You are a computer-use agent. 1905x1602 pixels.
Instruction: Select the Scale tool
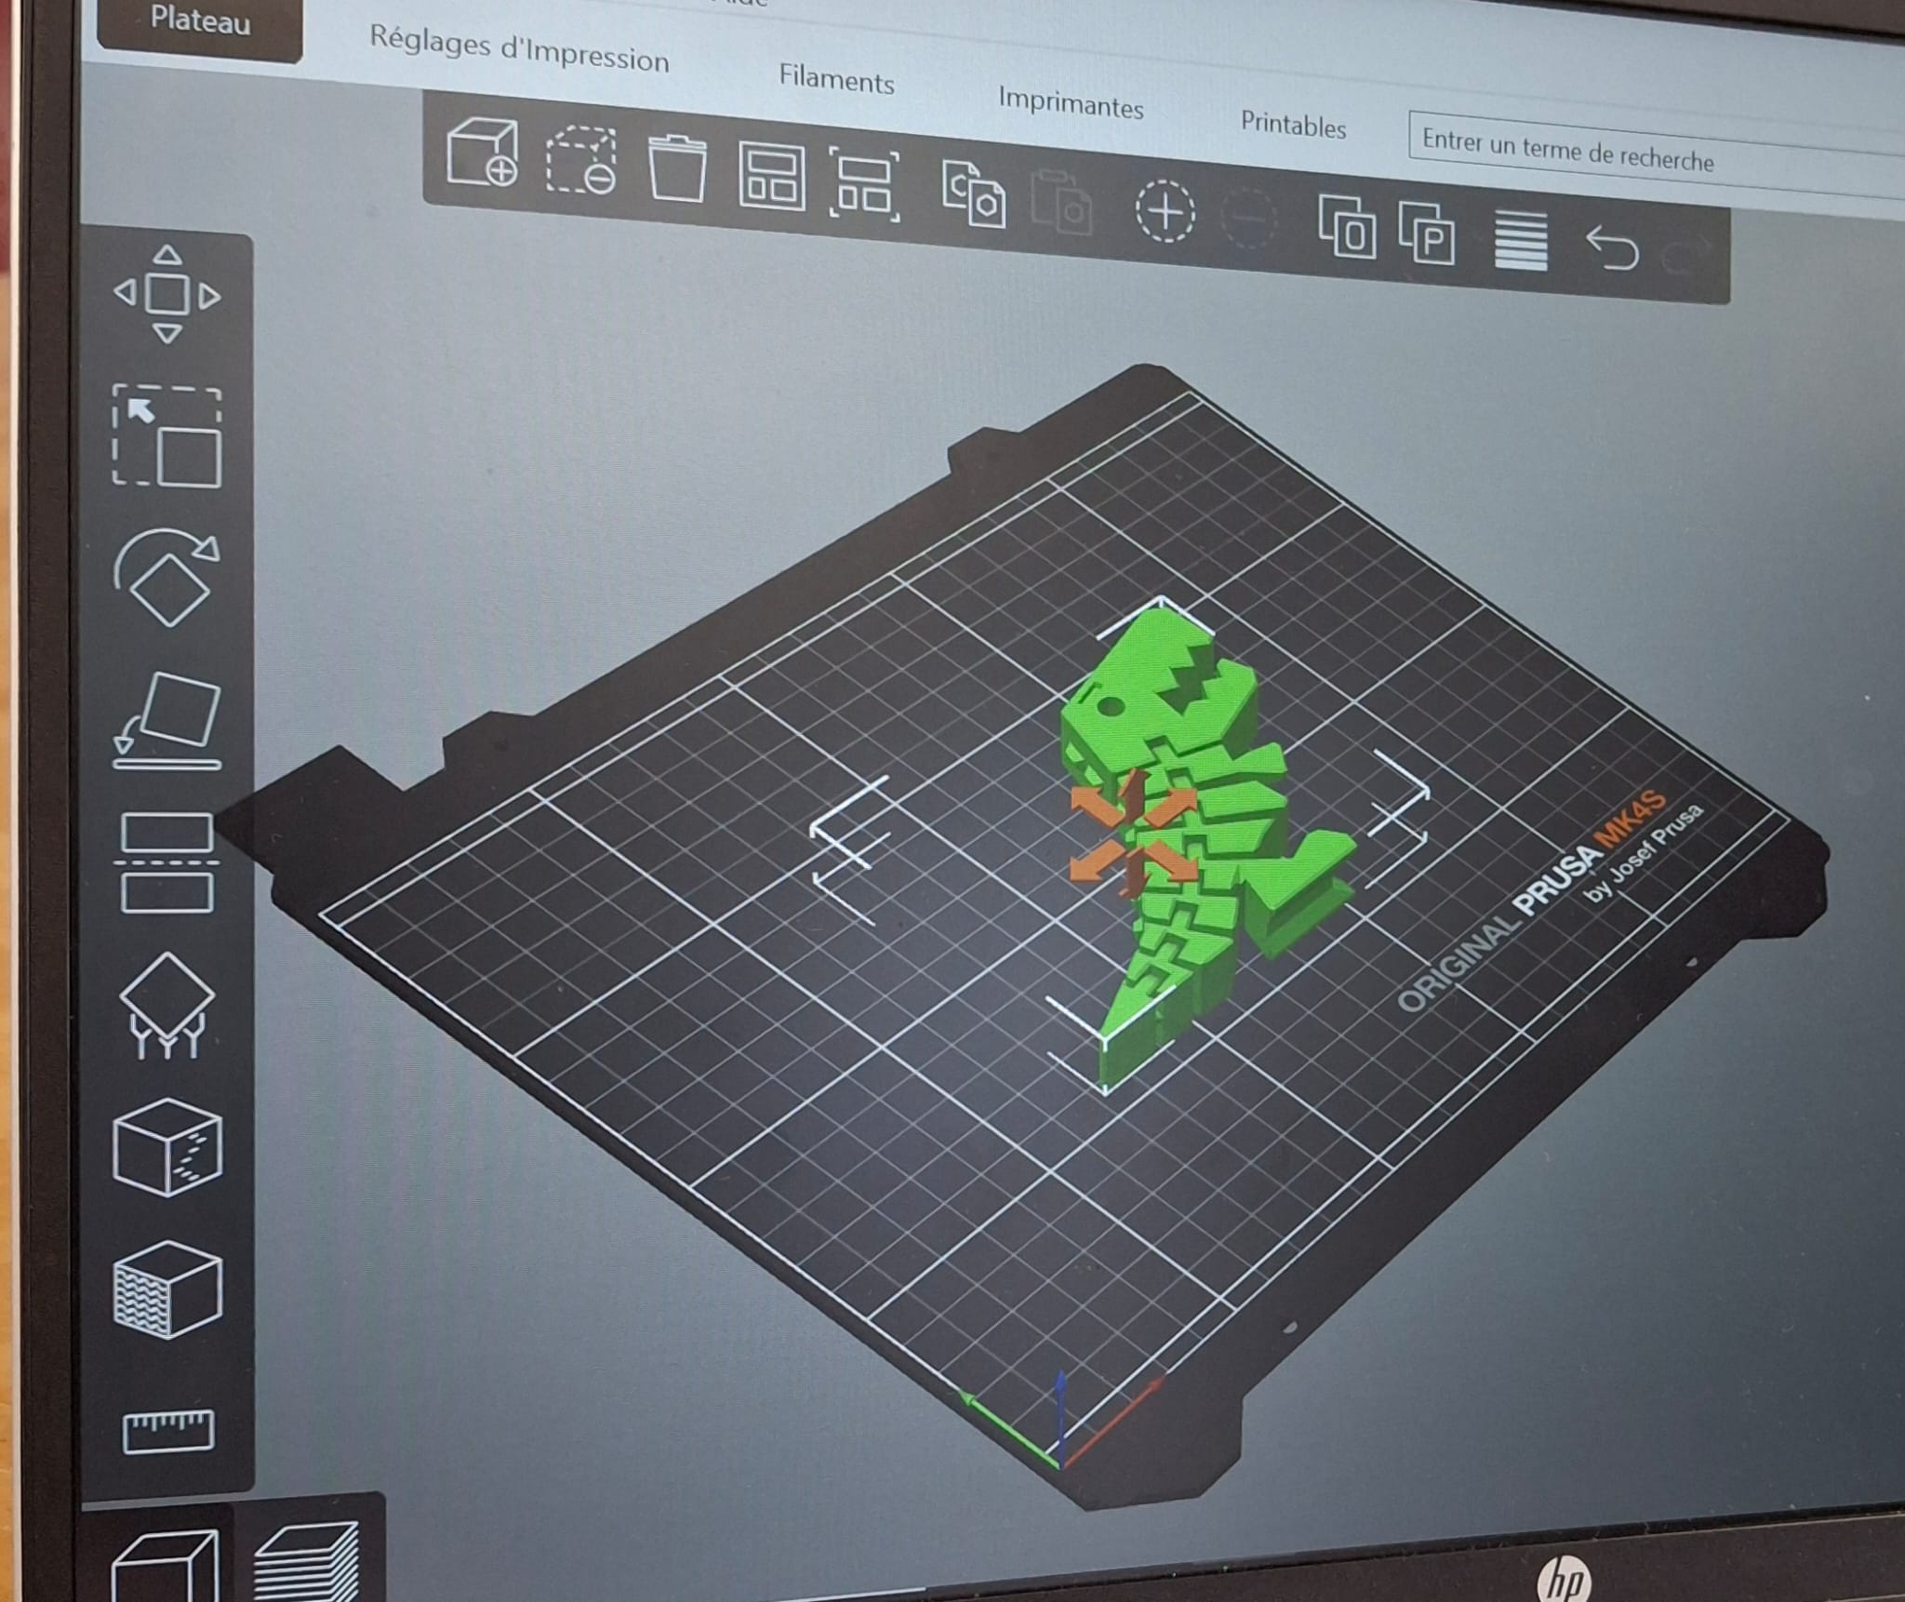(167, 436)
